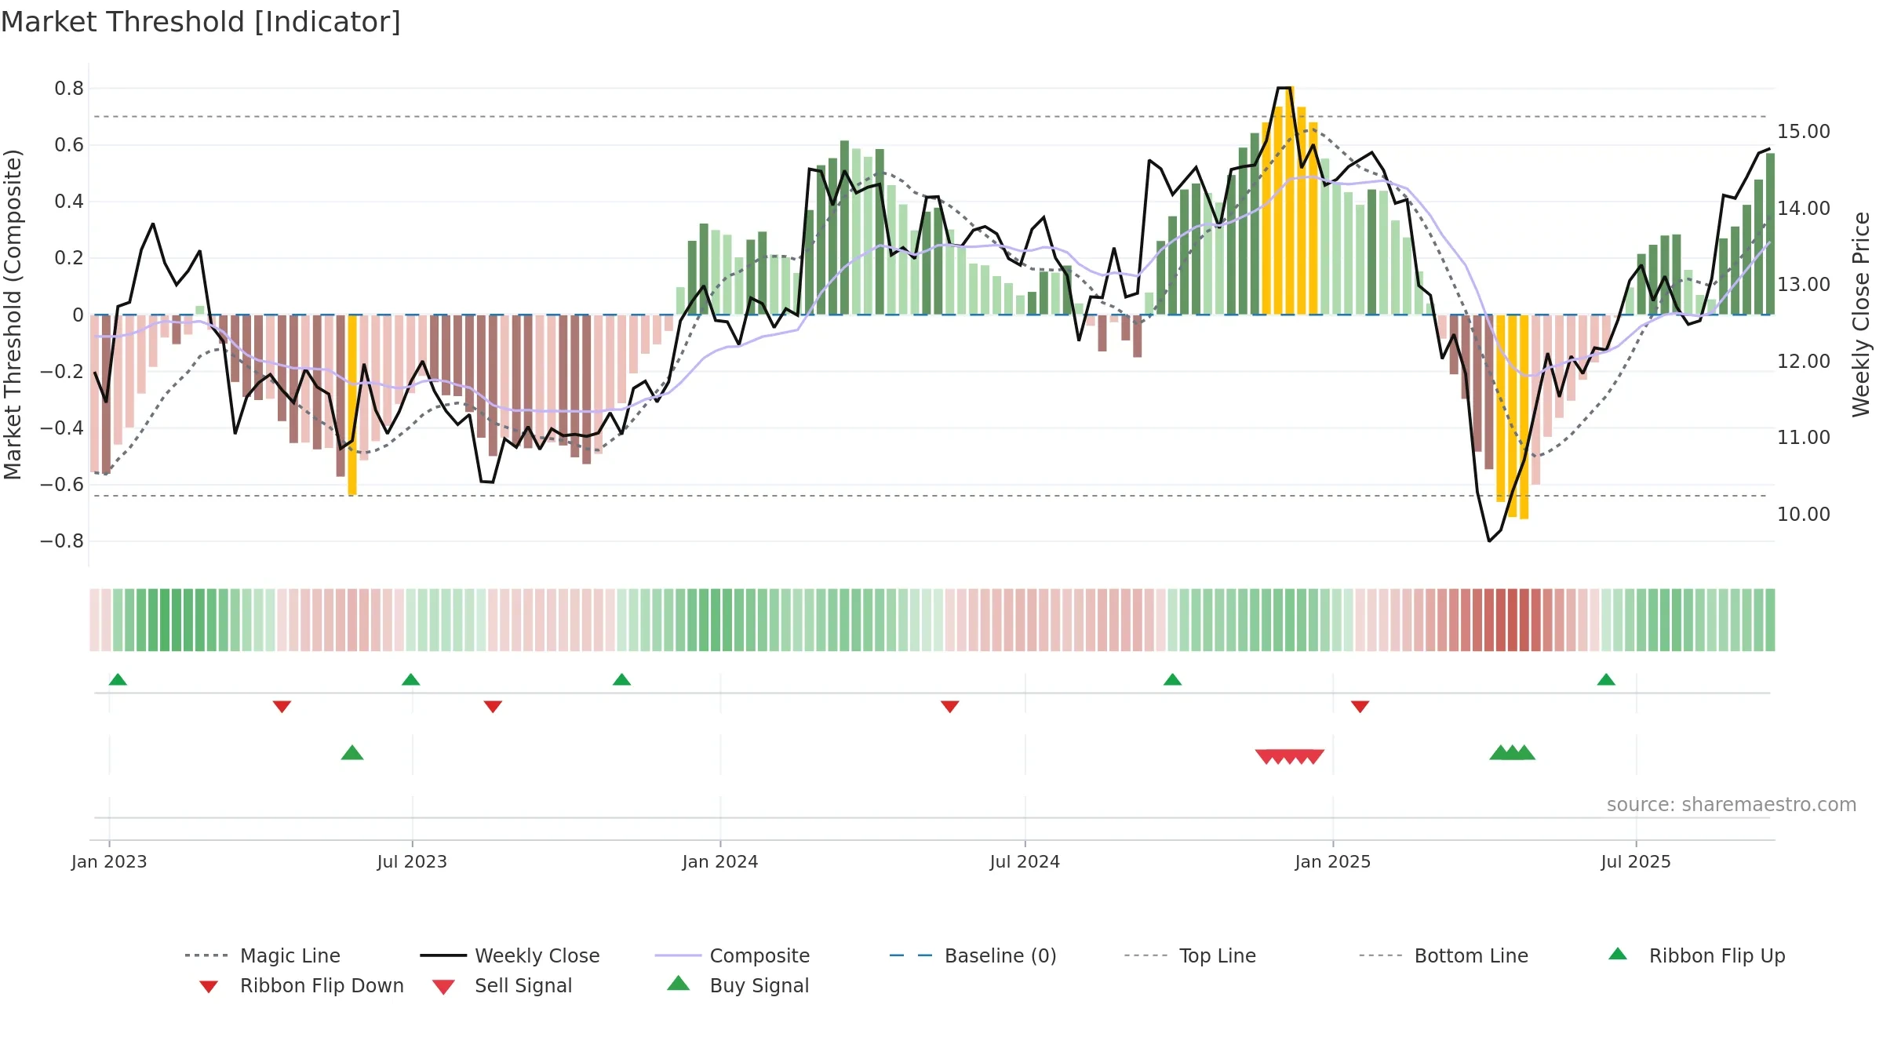Click the single yellow bar near June 2023
1883x1059 pixels.
pyautogui.click(x=352, y=405)
